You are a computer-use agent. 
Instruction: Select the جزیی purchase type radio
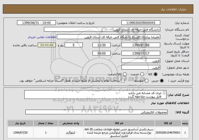click(162, 81)
